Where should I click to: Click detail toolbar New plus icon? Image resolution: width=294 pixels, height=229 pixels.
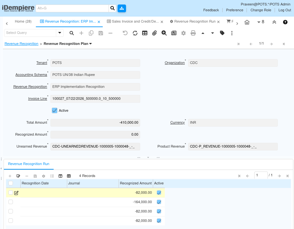[x=10, y=176]
